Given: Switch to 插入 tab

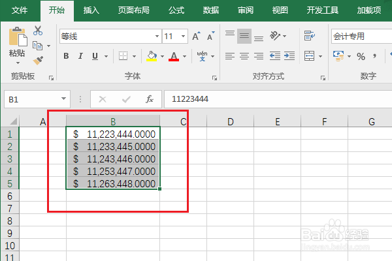Looking at the screenshot, I should pos(91,10).
